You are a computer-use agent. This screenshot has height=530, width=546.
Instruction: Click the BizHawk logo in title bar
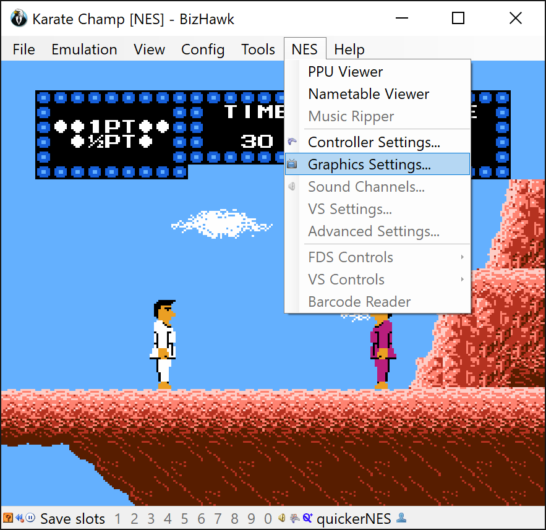[x=19, y=19]
